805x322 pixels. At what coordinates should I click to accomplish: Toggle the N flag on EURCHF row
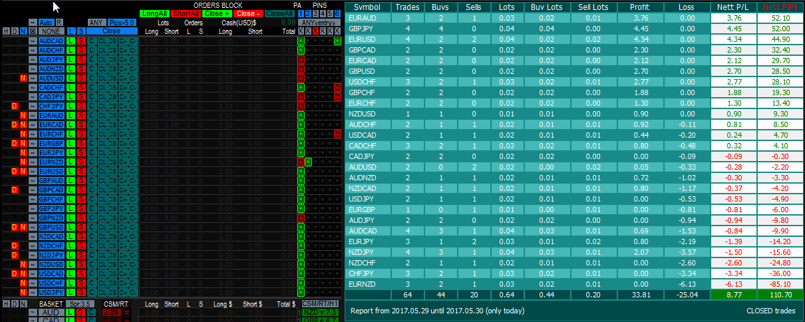pyautogui.click(x=23, y=134)
